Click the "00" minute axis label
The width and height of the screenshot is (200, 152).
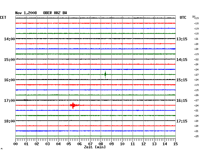tap(16, 144)
